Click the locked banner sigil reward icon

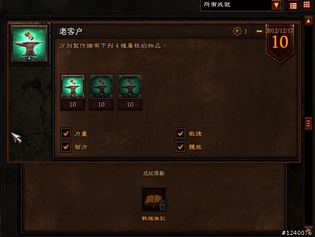(x=154, y=199)
